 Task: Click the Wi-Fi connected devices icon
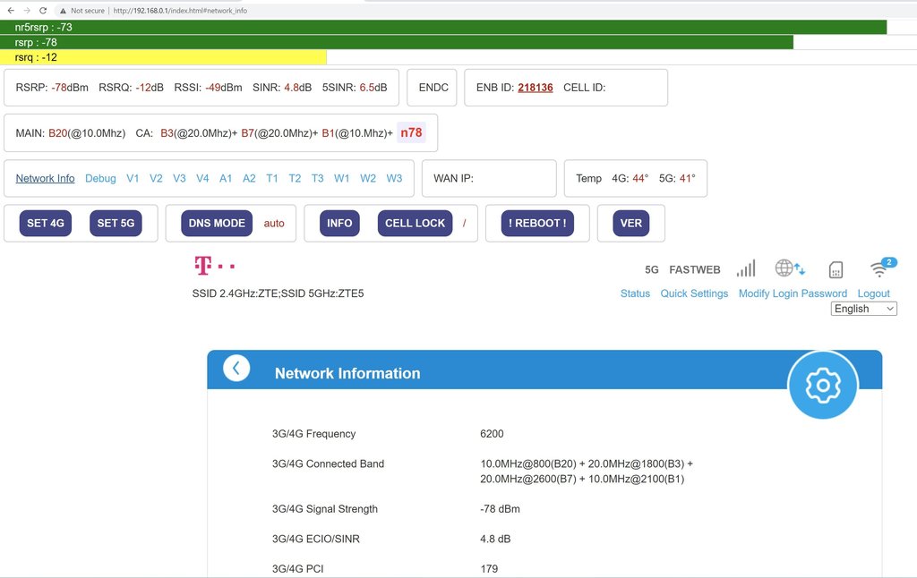point(880,268)
